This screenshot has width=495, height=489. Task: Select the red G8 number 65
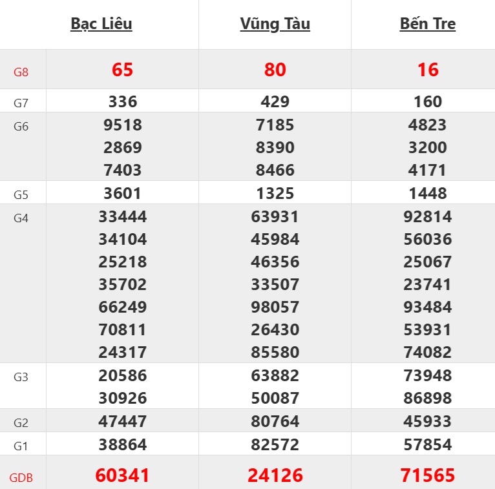[122, 70]
